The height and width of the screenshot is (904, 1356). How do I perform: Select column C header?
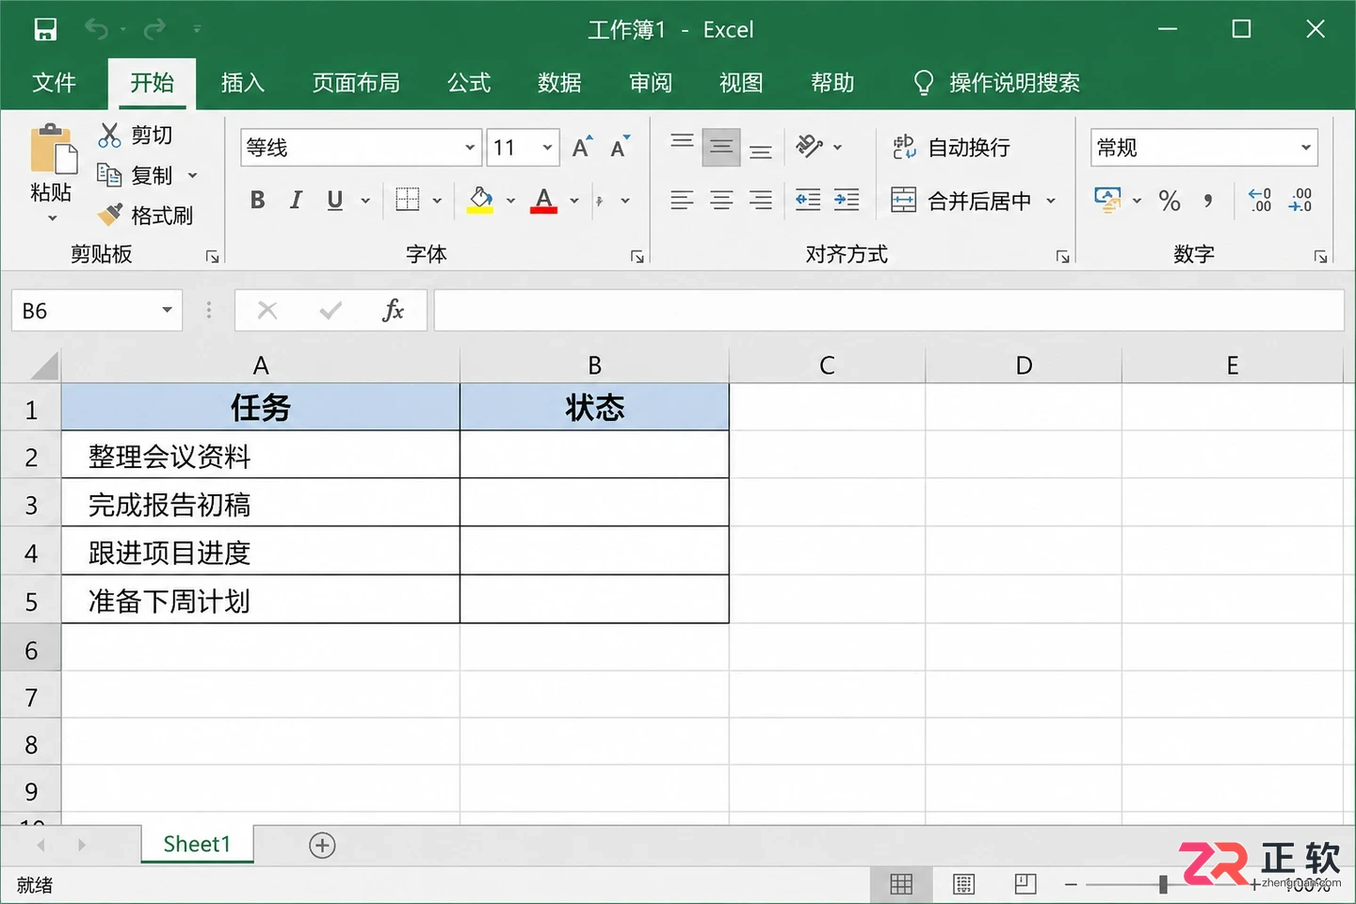pos(827,365)
